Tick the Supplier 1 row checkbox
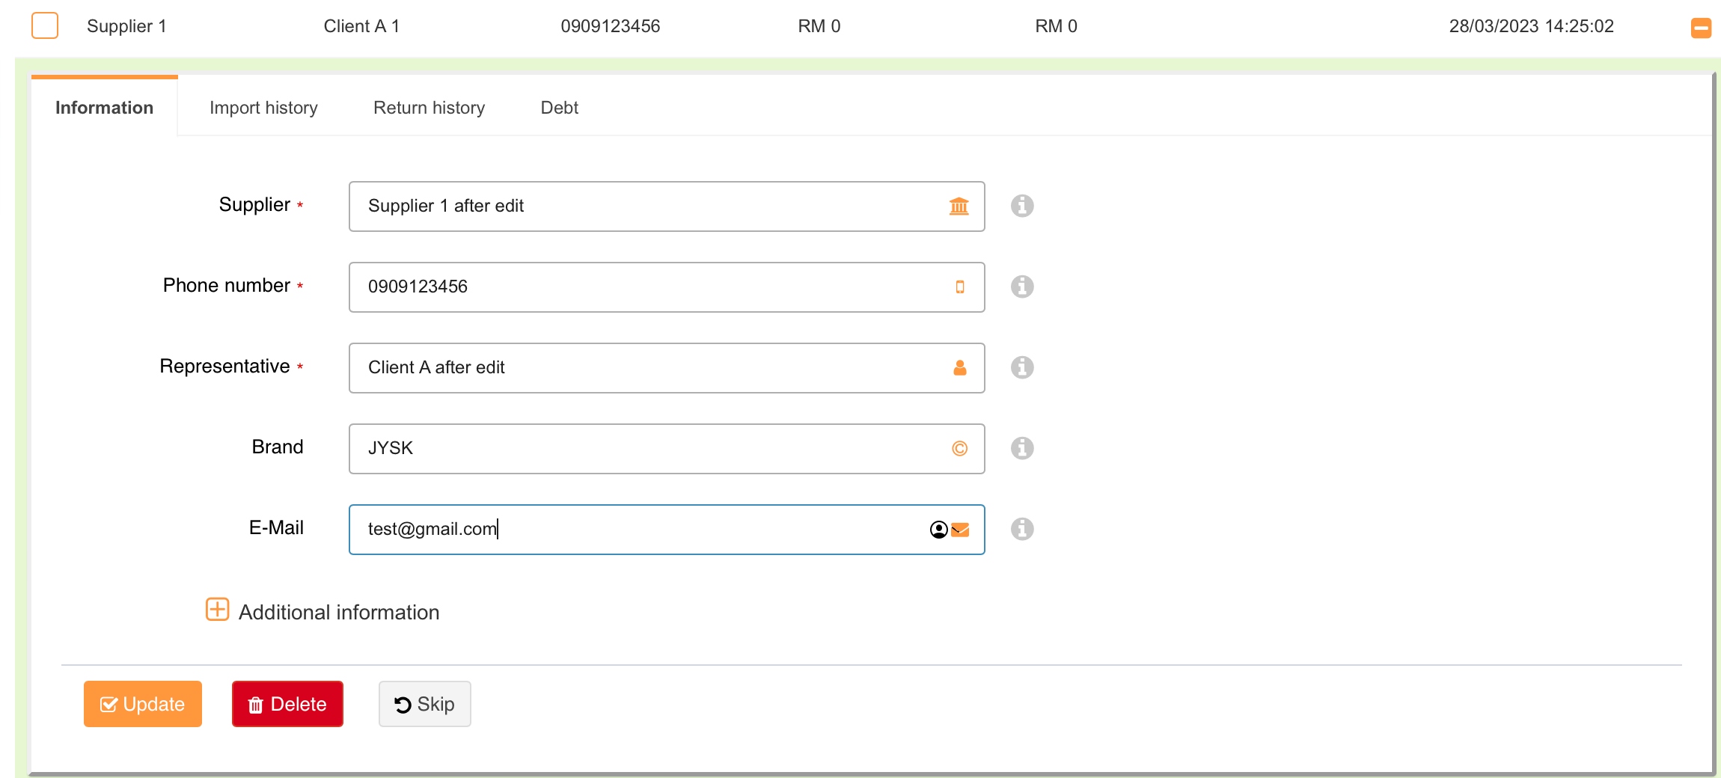The height and width of the screenshot is (778, 1721). 45,25
